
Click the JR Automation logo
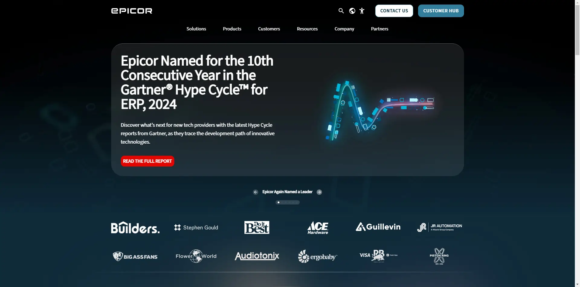440,227
